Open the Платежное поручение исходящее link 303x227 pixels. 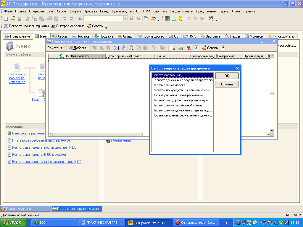17,78
